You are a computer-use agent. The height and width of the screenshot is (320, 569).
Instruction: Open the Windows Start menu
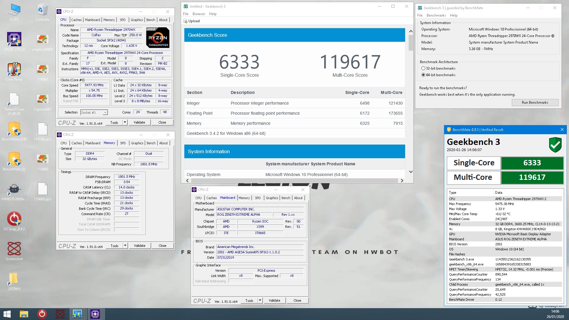(x=7, y=314)
